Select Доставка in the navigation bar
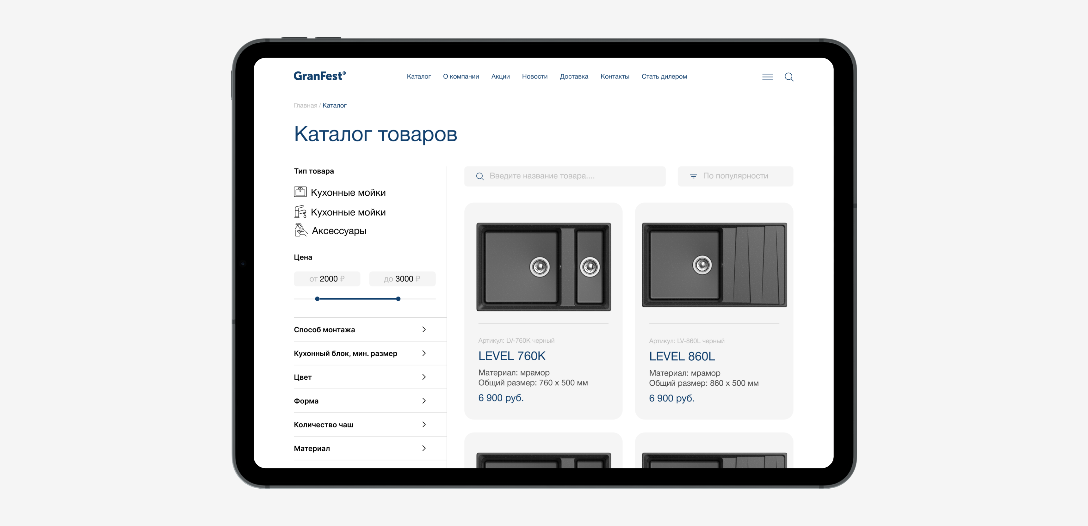Screen dimensions: 1088x526 tap(574, 76)
